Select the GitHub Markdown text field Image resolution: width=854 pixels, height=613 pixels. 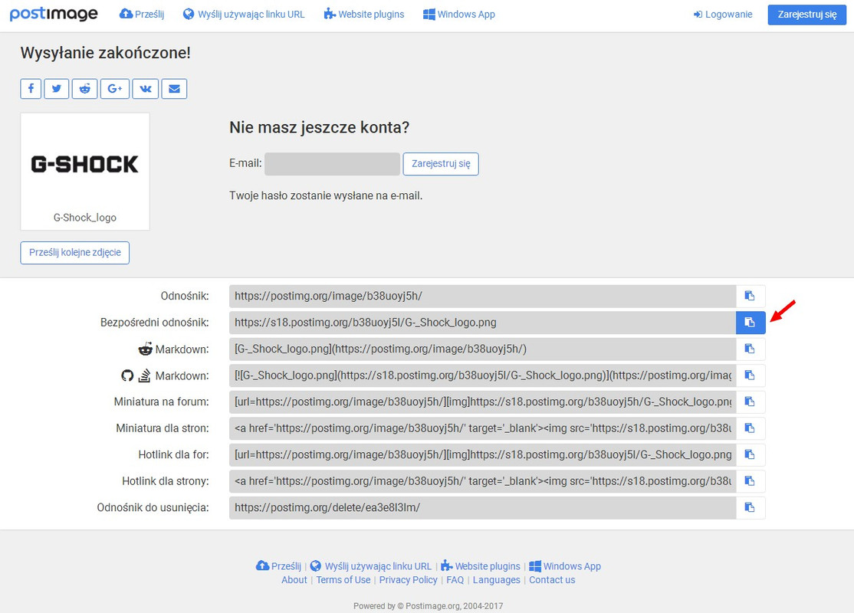coord(482,375)
